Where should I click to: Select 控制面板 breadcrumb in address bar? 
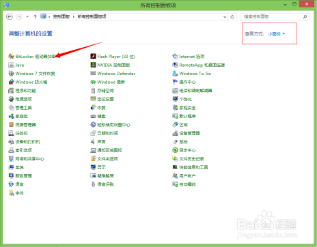click(x=61, y=16)
